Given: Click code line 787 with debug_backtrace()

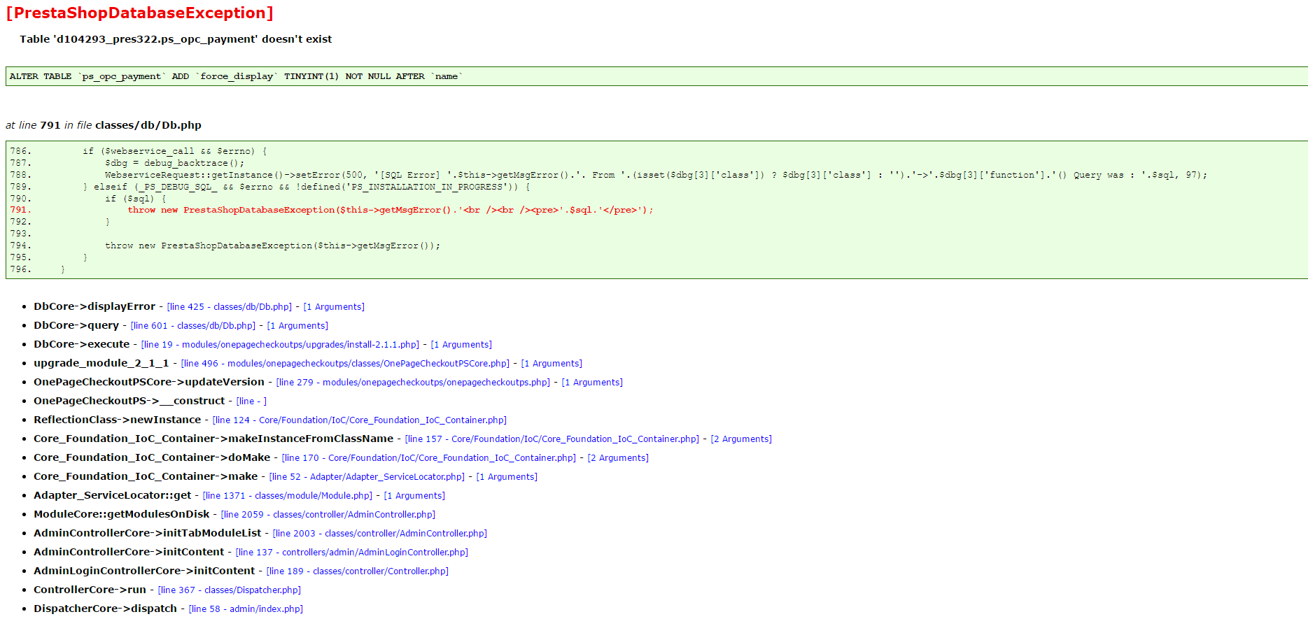Looking at the screenshot, I should pos(174,163).
